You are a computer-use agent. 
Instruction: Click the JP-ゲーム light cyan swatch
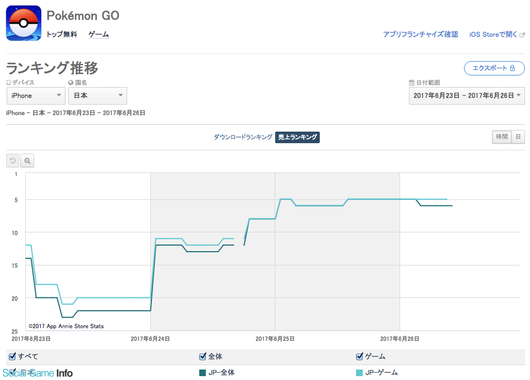coord(359,372)
